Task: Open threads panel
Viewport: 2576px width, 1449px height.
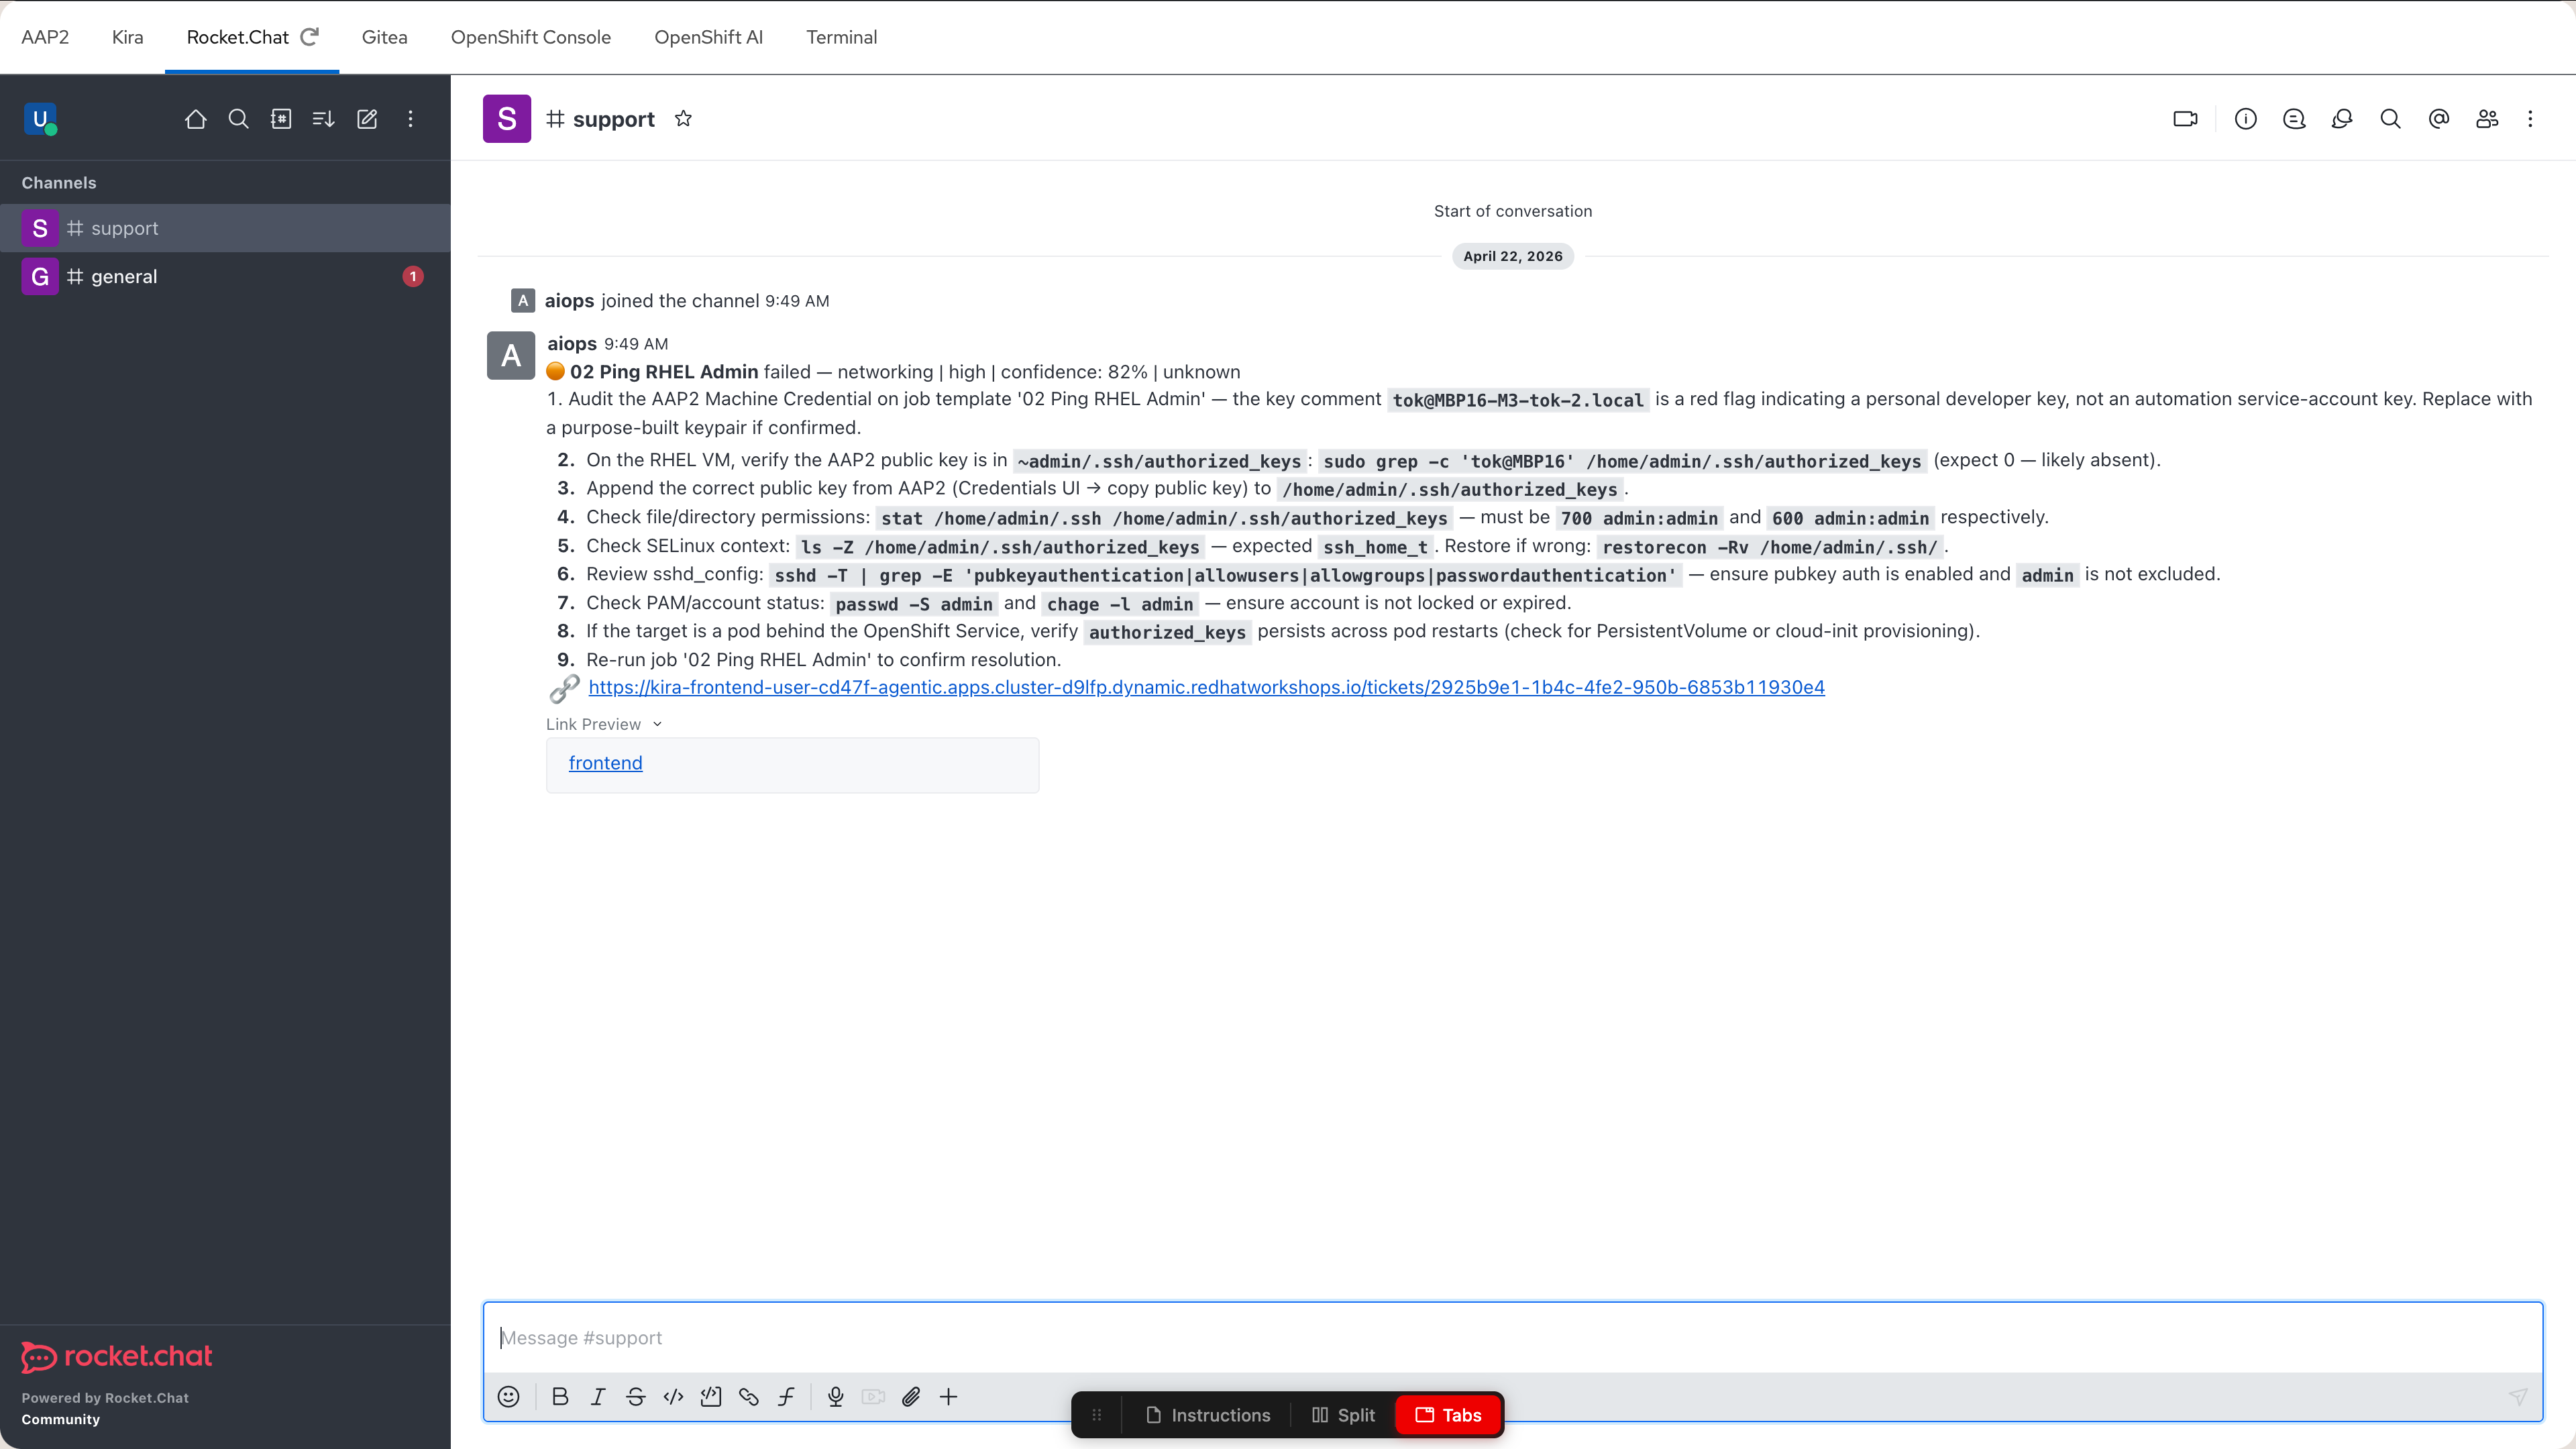Action: coord(2294,119)
